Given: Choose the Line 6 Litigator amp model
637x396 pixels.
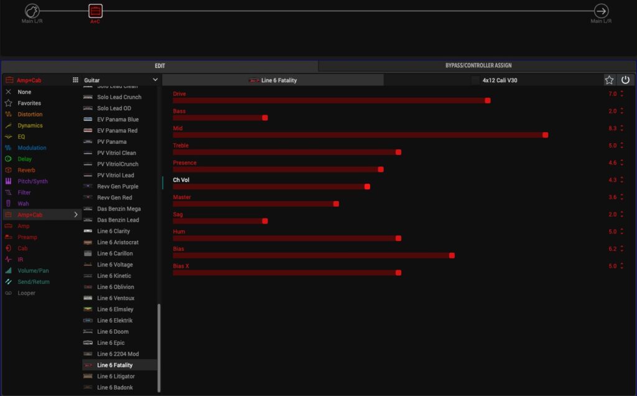Looking at the screenshot, I should pyautogui.click(x=116, y=377).
